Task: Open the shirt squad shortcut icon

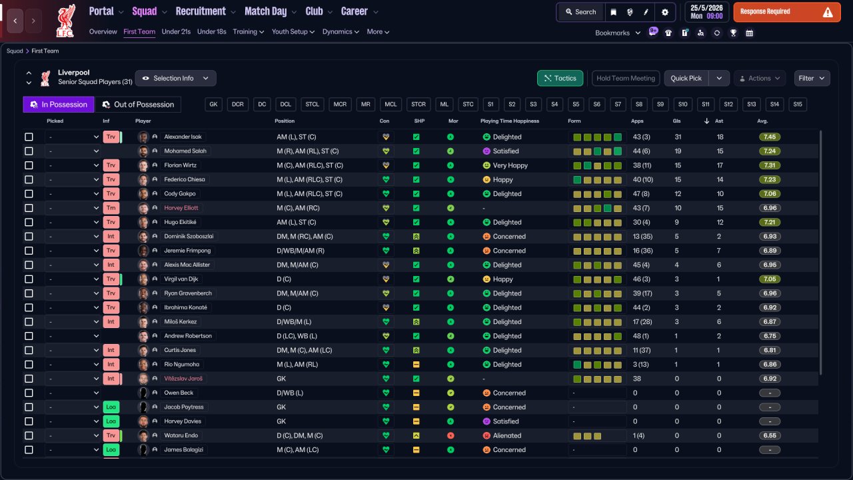Action: (x=668, y=33)
